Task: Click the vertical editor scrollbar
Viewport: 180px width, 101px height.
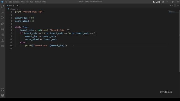Action: tap(179, 41)
